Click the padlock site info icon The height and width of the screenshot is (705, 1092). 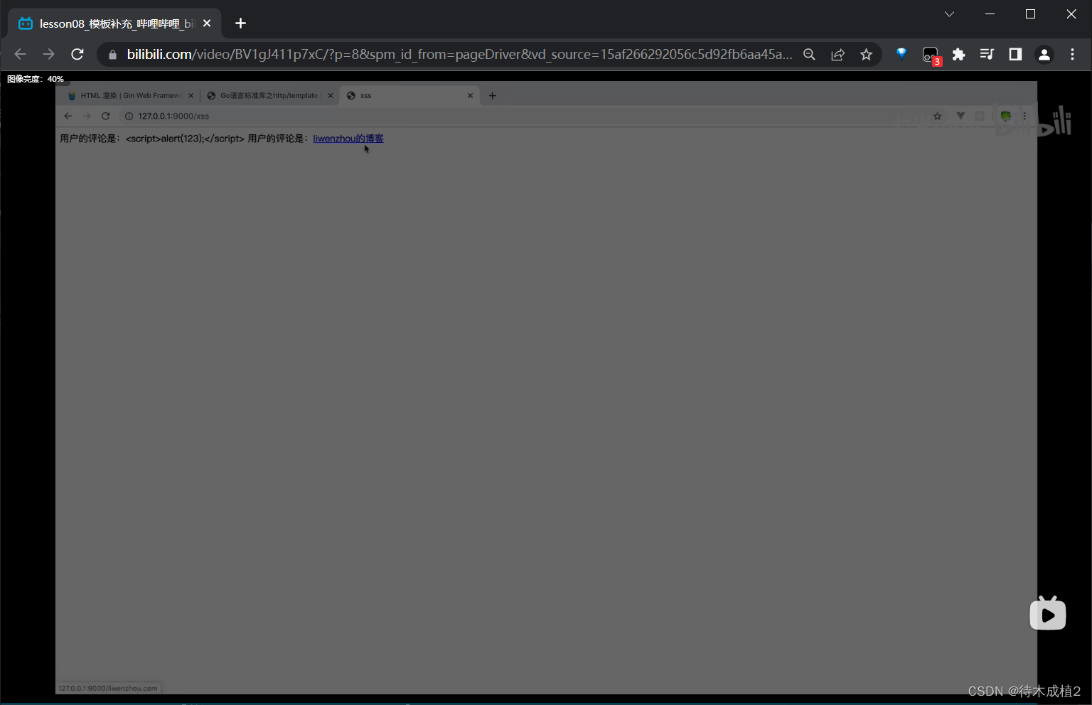[112, 55]
